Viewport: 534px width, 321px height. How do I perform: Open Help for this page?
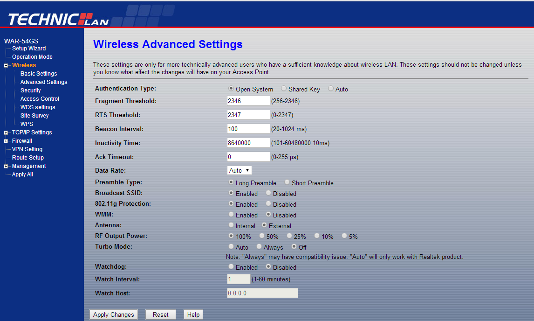(x=193, y=314)
